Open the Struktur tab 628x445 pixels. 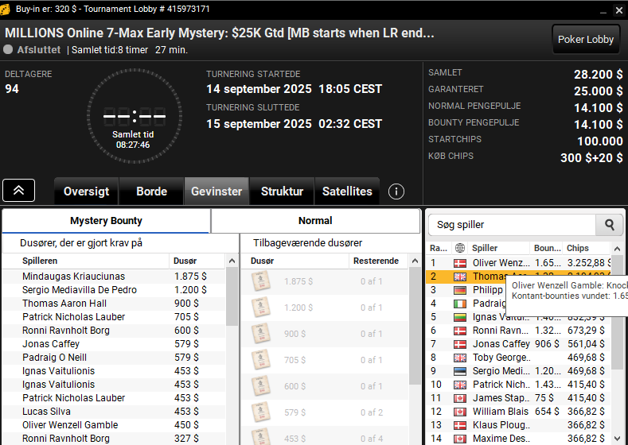click(282, 192)
